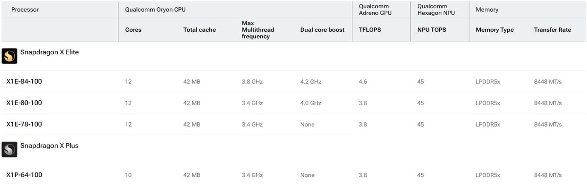Screen dimensions: 587x196
Task: Click the Snapdragon X Plus heading text
Action: (49, 146)
